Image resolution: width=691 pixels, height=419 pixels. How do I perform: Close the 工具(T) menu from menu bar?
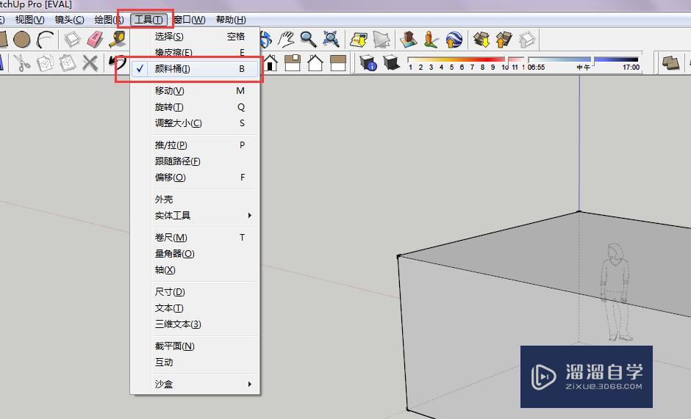[x=148, y=20]
